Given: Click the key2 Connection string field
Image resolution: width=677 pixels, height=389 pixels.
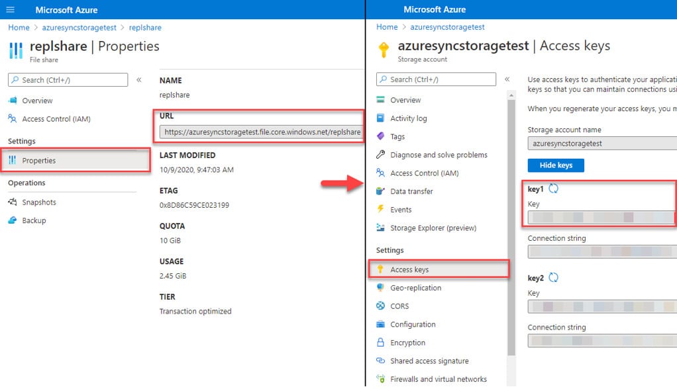Looking at the screenshot, I should [x=602, y=341].
